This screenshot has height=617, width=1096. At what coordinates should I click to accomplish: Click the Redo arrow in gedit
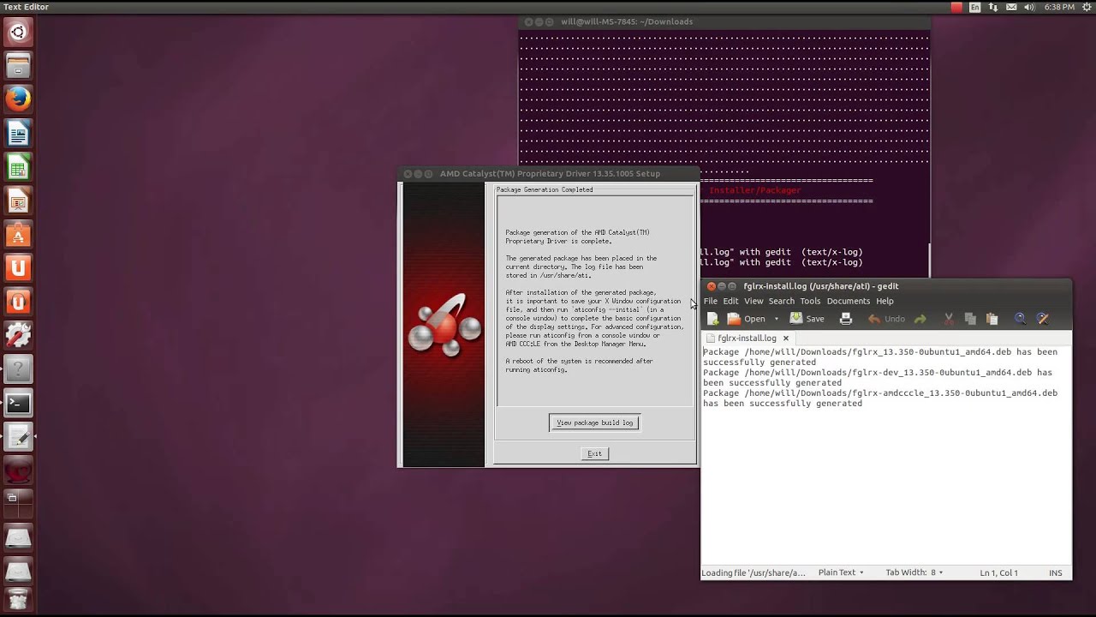[920, 319]
